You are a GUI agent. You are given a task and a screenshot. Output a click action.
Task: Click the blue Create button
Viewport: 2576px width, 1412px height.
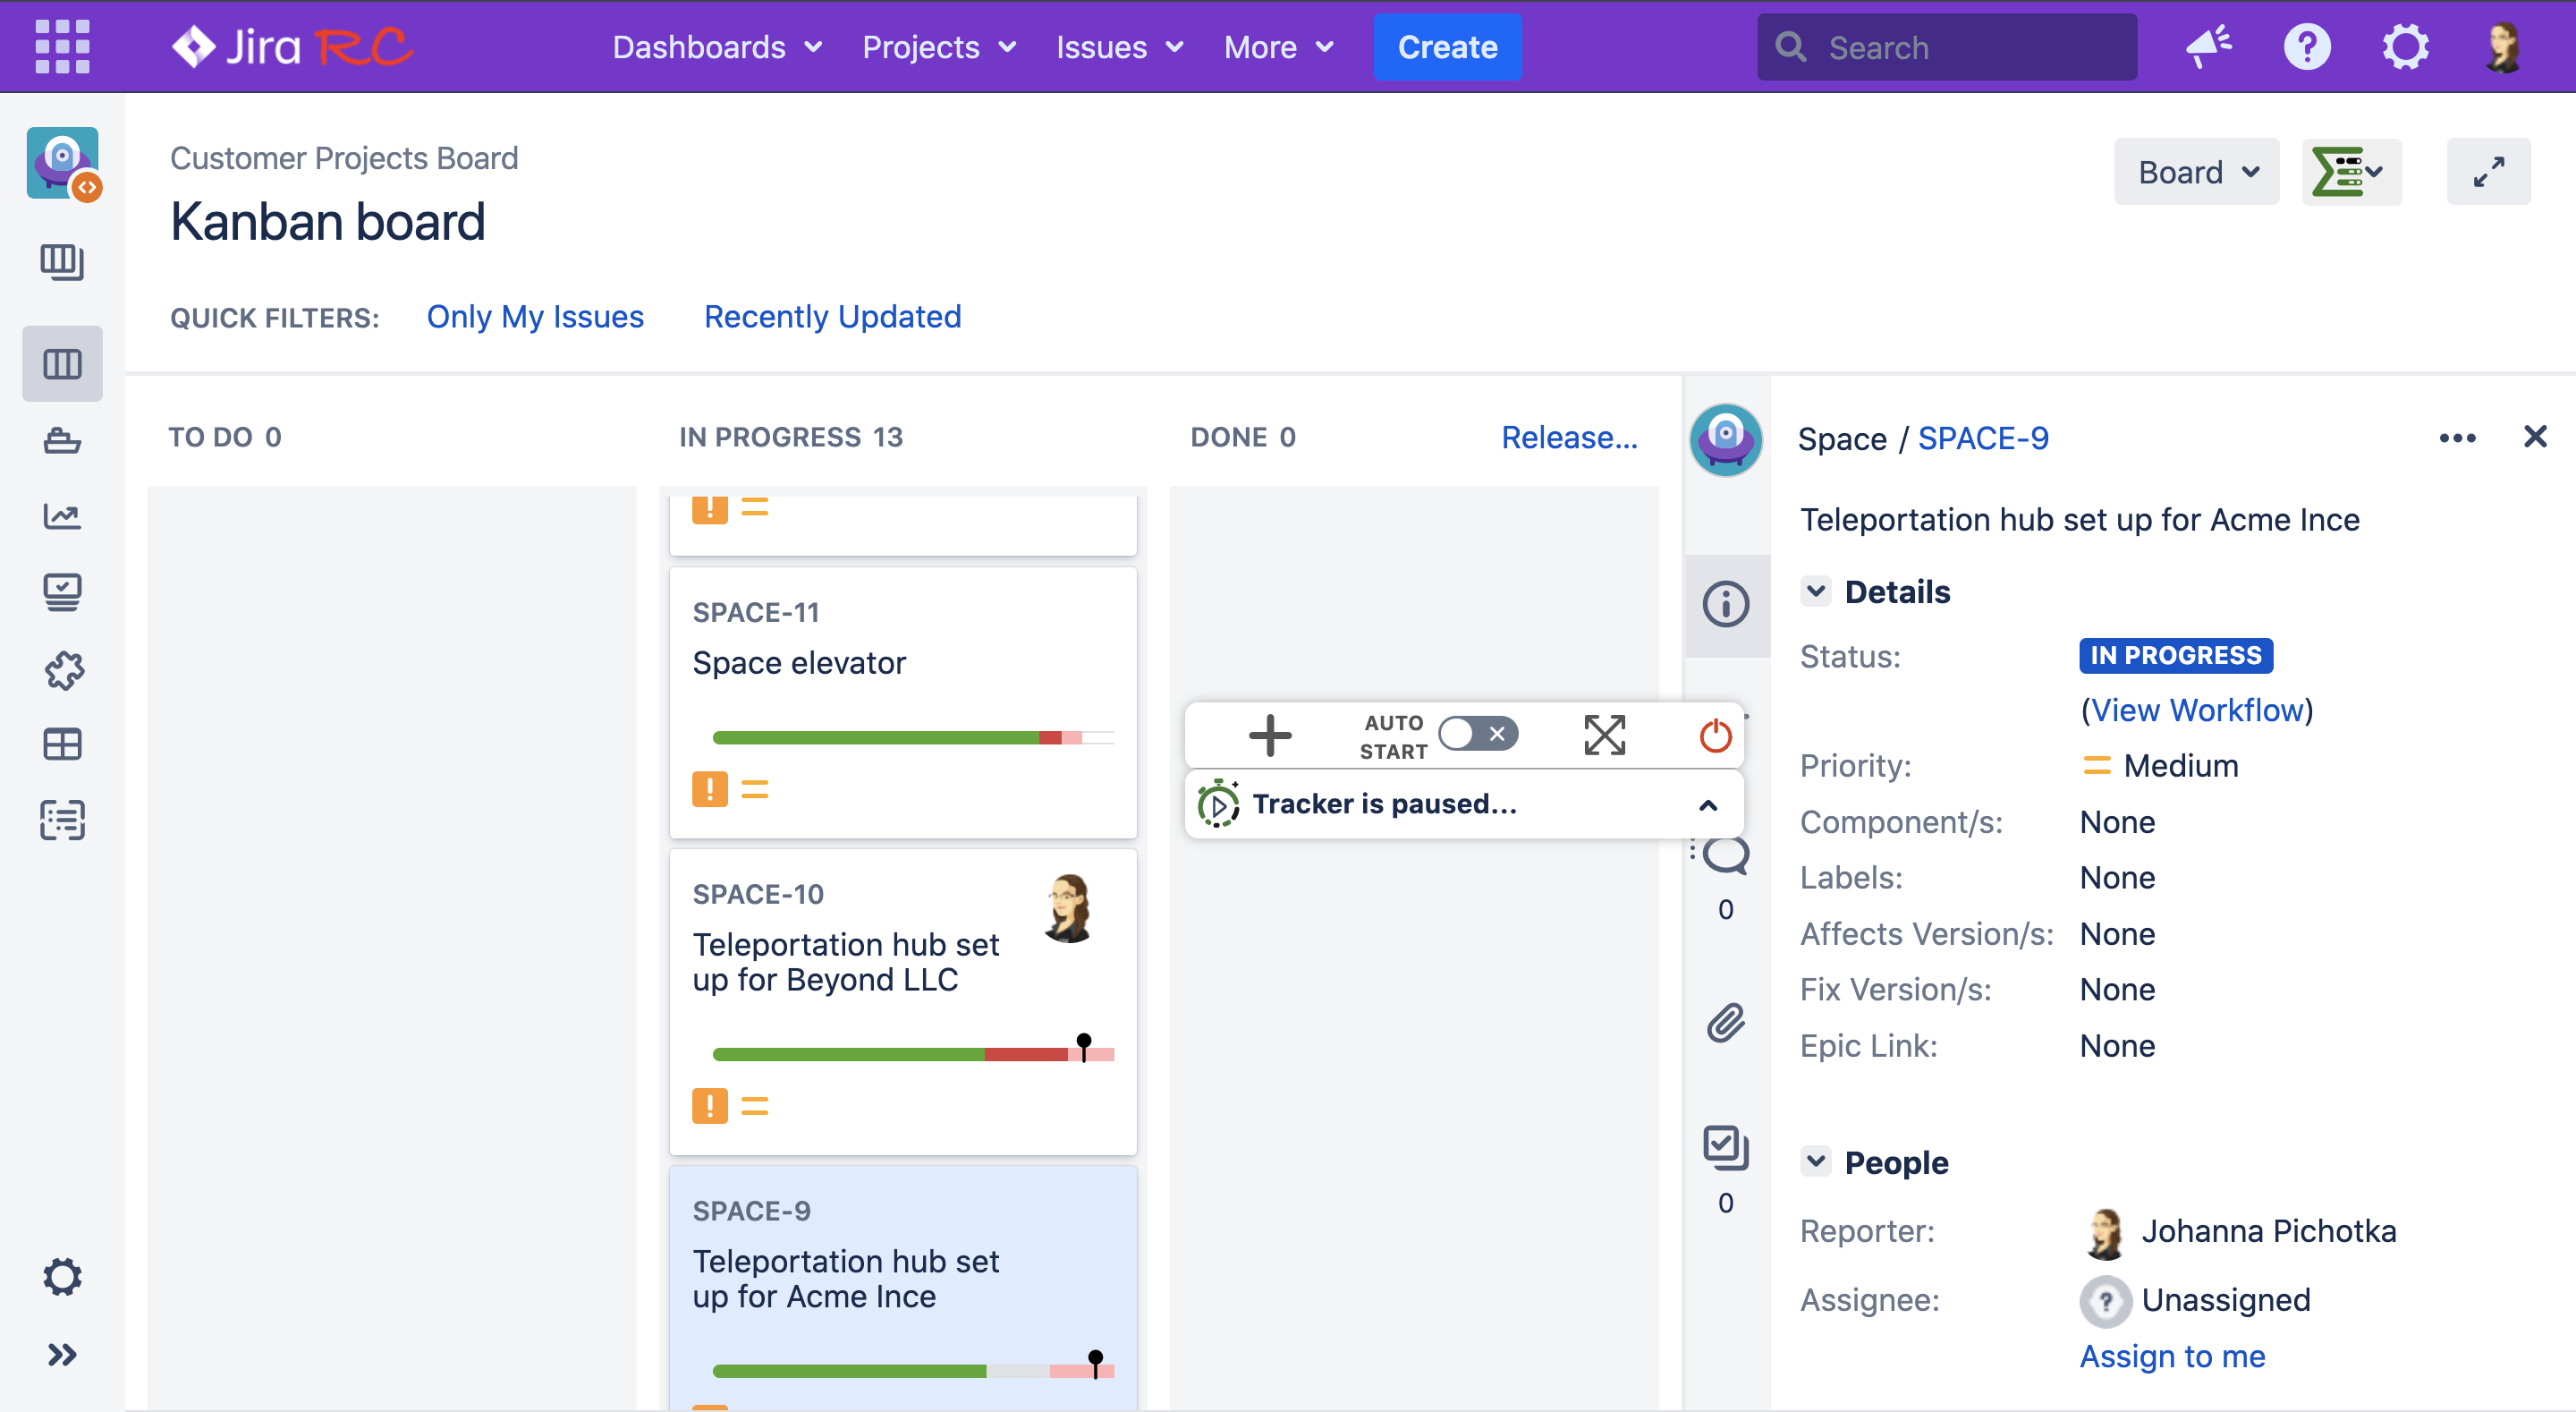1446,47
